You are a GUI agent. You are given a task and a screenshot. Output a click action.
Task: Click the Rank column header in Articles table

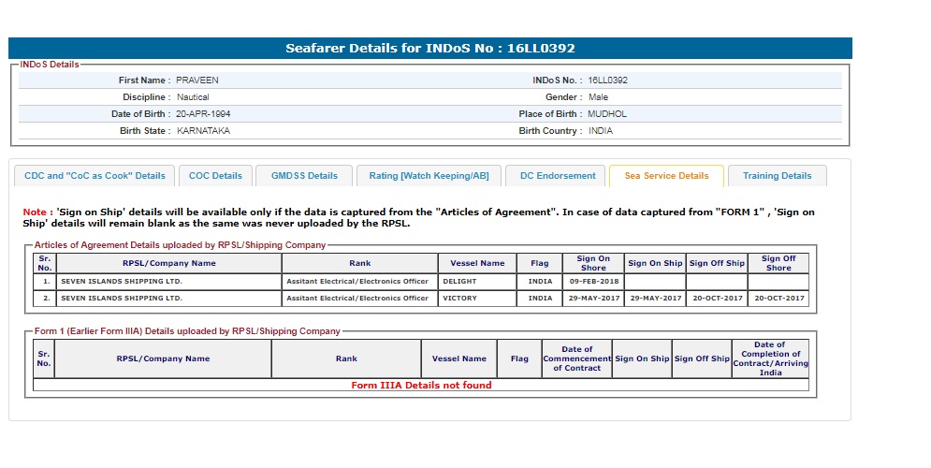click(360, 263)
